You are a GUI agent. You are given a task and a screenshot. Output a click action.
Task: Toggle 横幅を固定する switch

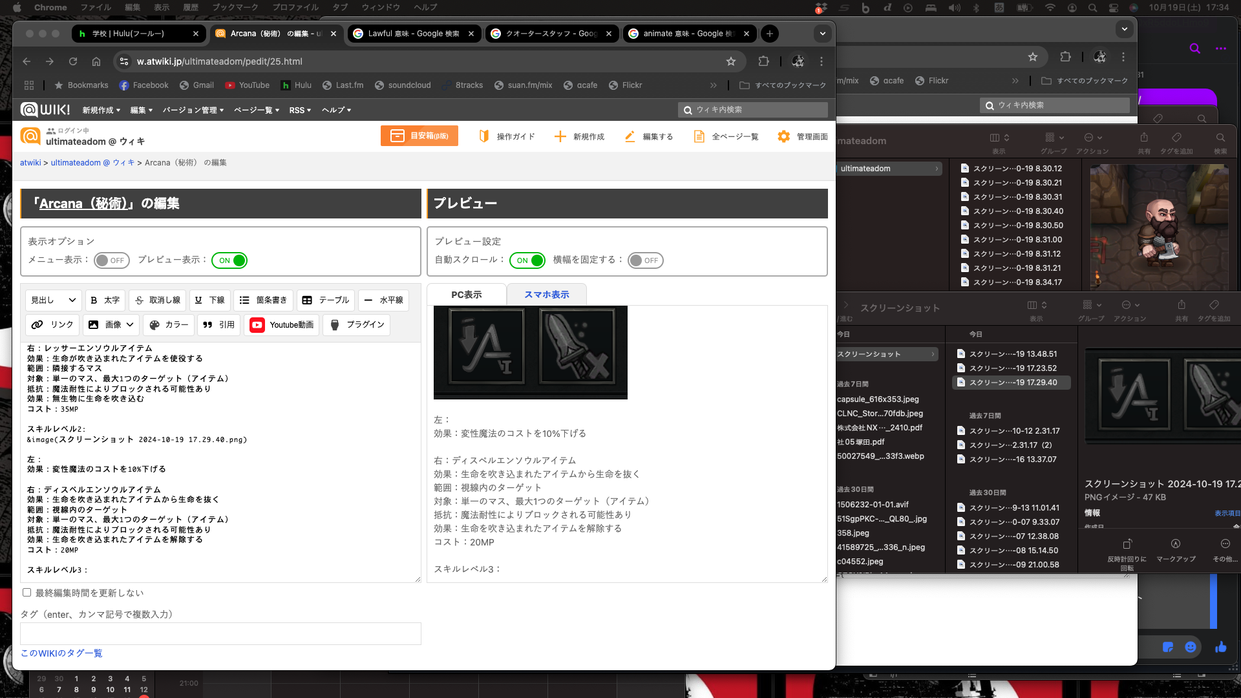tap(646, 260)
